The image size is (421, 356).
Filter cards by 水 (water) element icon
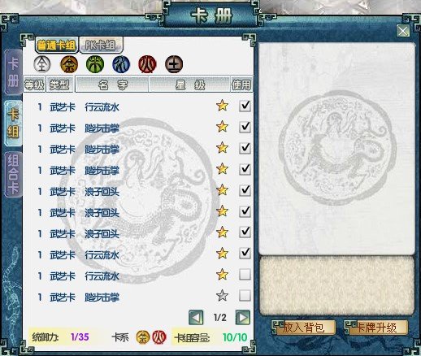tap(121, 64)
